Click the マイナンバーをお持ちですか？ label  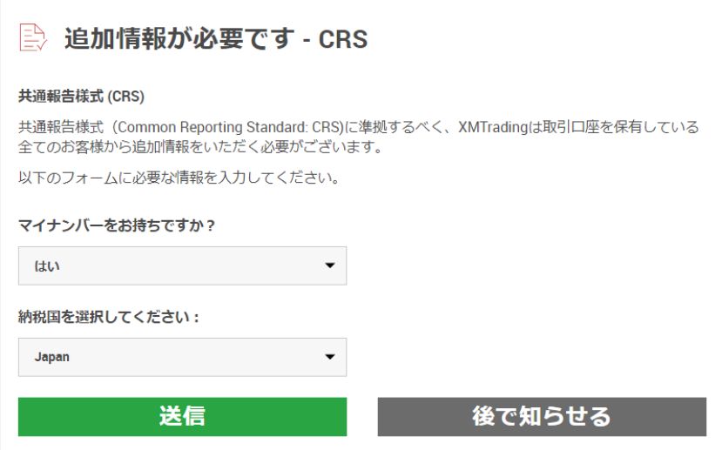tap(117, 225)
